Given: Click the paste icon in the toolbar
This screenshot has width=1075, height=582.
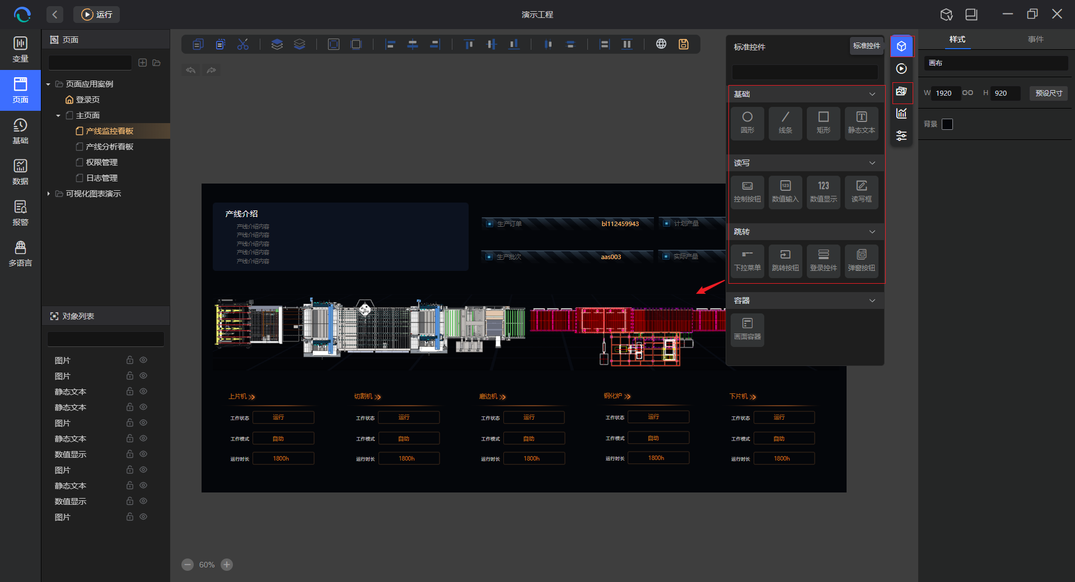Looking at the screenshot, I should (x=220, y=44).
